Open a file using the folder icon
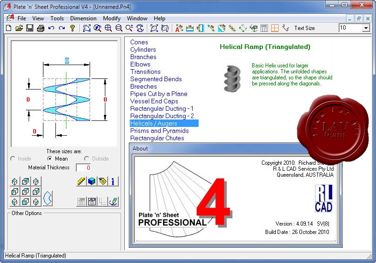This screenshot has width=376, height=263. tap(19, 28)
